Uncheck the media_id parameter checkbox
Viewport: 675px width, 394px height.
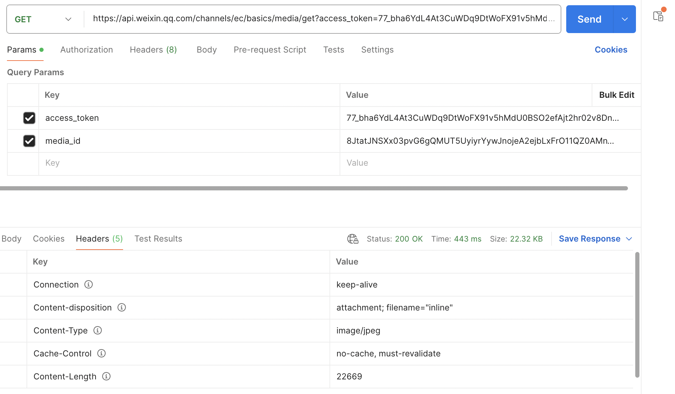29,141
